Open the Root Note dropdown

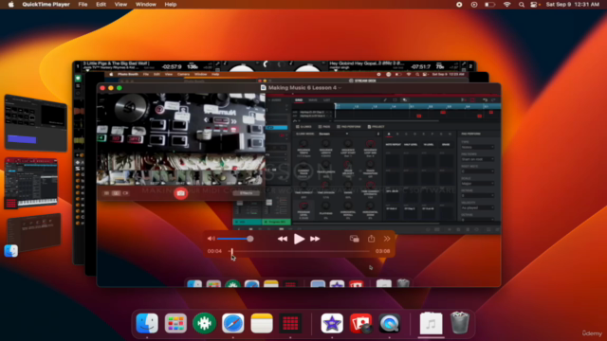pyautogui.click(x=478, y=171)
